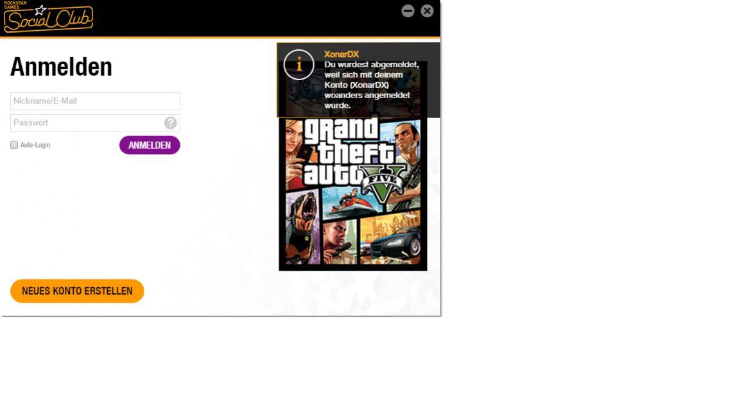The height and width of the screenshot is (415, 739).
Task: Click the 'Du wurdest abgemeldet' notification message
Action: coord(371,85)
